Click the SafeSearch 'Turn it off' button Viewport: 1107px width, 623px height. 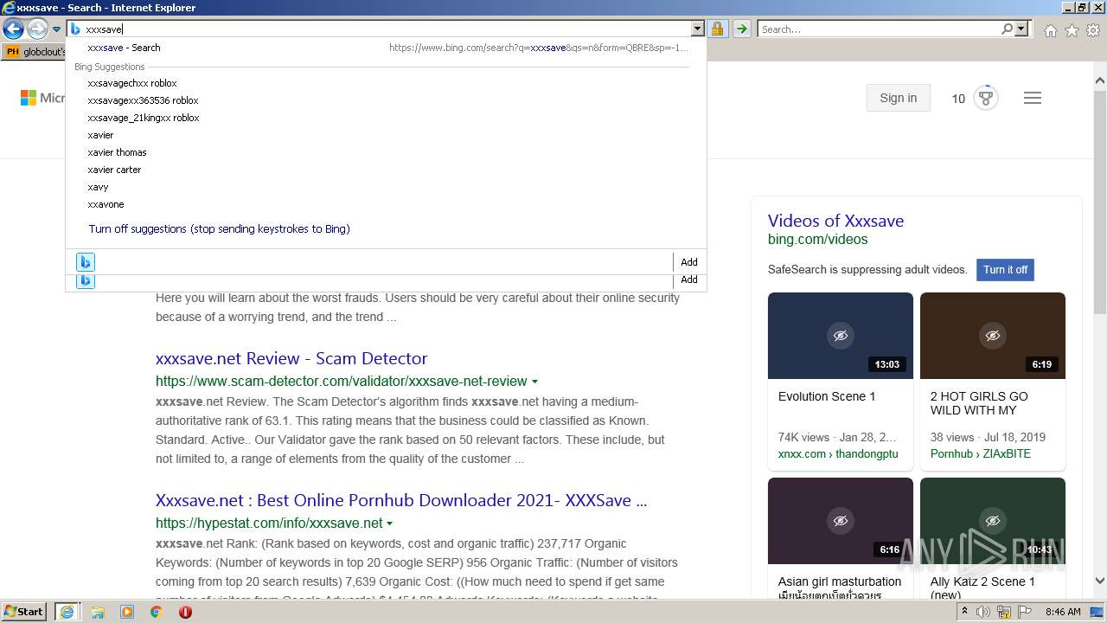1005,269
